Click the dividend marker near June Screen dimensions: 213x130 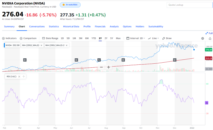point(76,60)
